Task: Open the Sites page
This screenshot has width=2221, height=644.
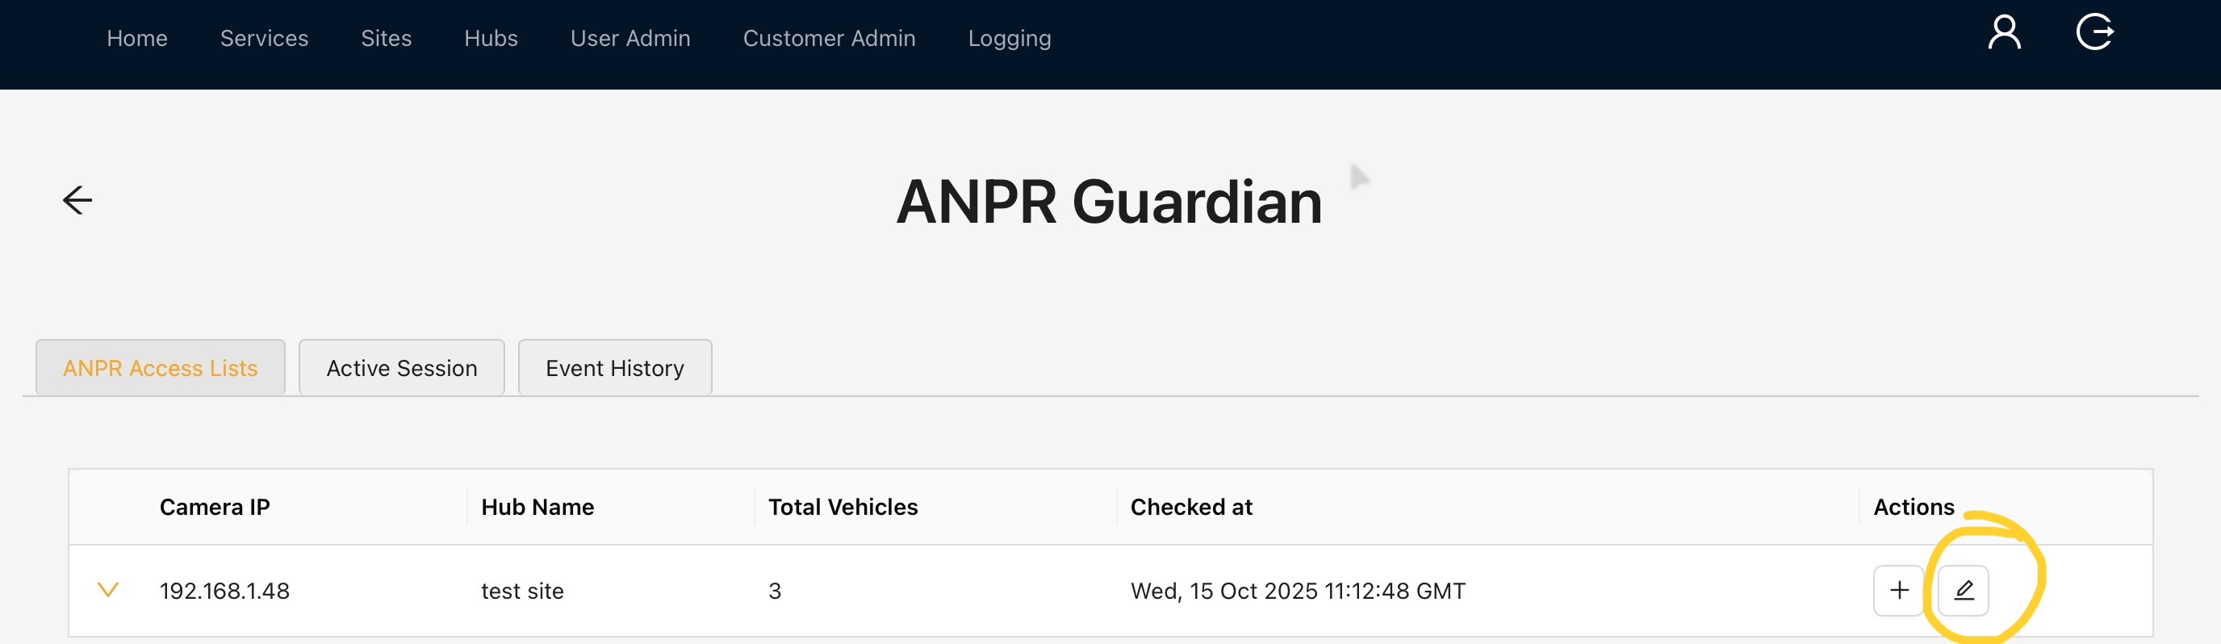Action: (x=387, y=39)
